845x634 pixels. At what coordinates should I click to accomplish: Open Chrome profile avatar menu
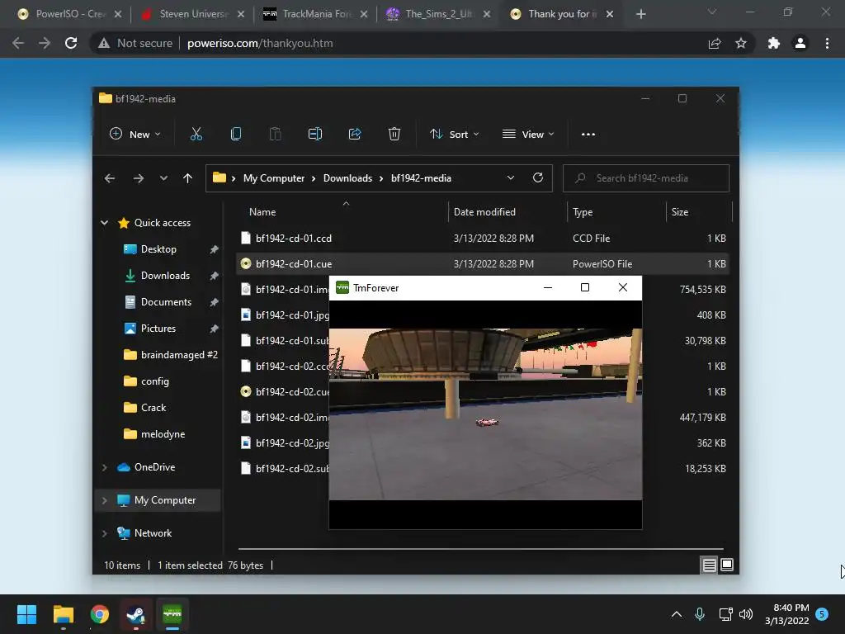800,43
